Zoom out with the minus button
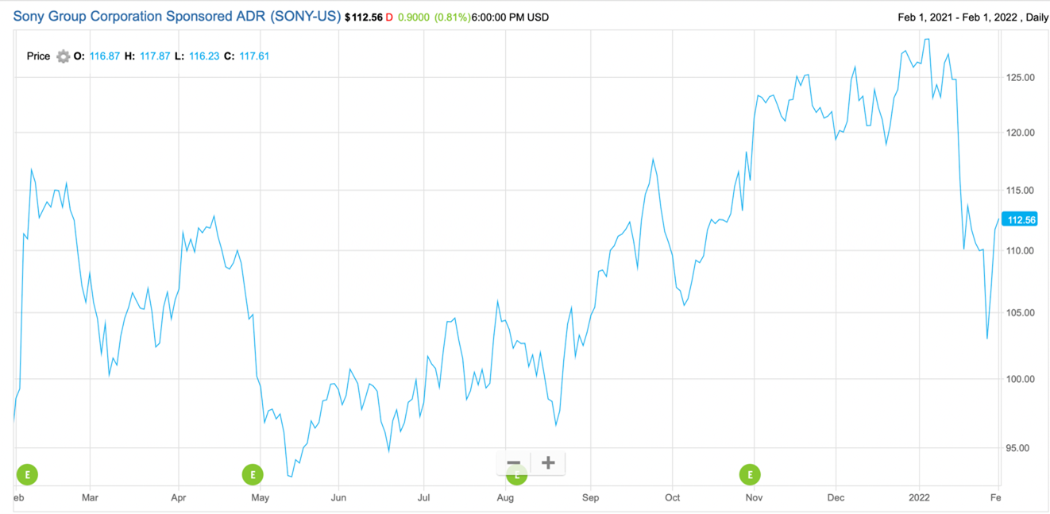1050x514 pixels. [x=514, y=463]
